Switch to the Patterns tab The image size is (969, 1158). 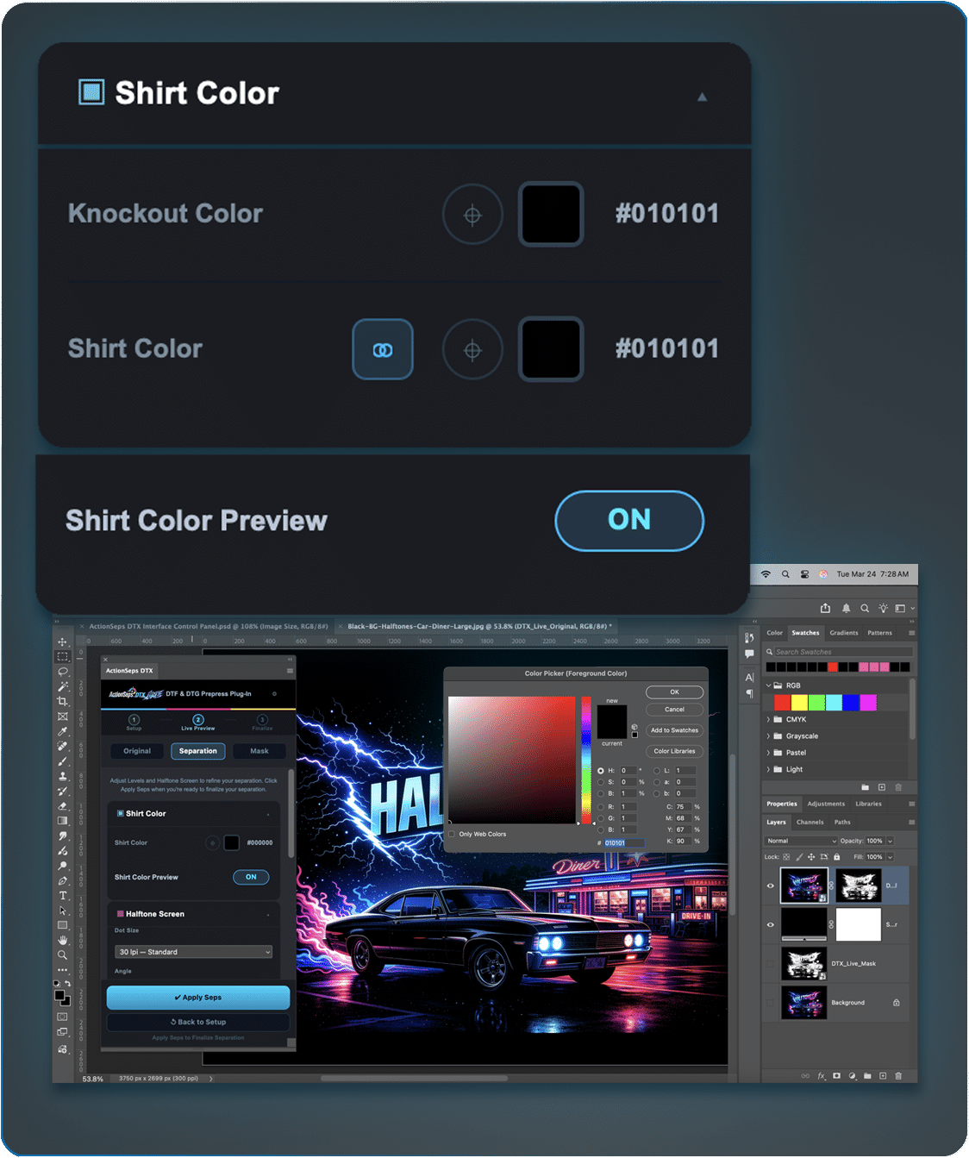tap(879, 633)
